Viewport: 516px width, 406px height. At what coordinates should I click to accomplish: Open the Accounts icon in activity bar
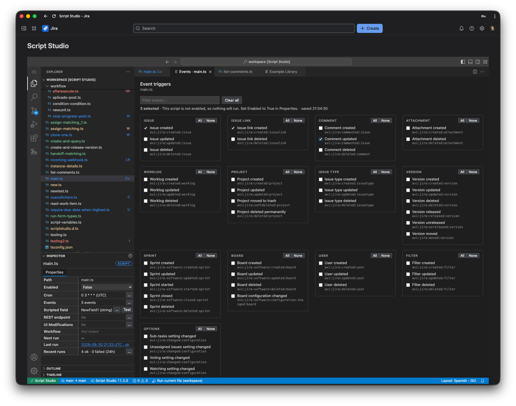tap(34, 357)
